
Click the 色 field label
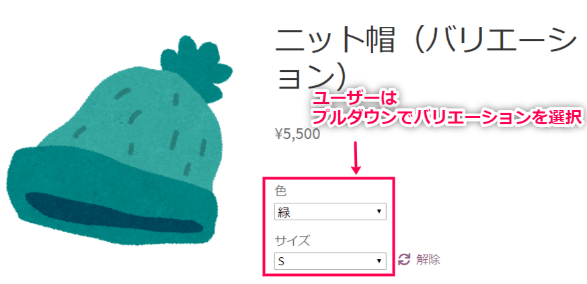281,191
